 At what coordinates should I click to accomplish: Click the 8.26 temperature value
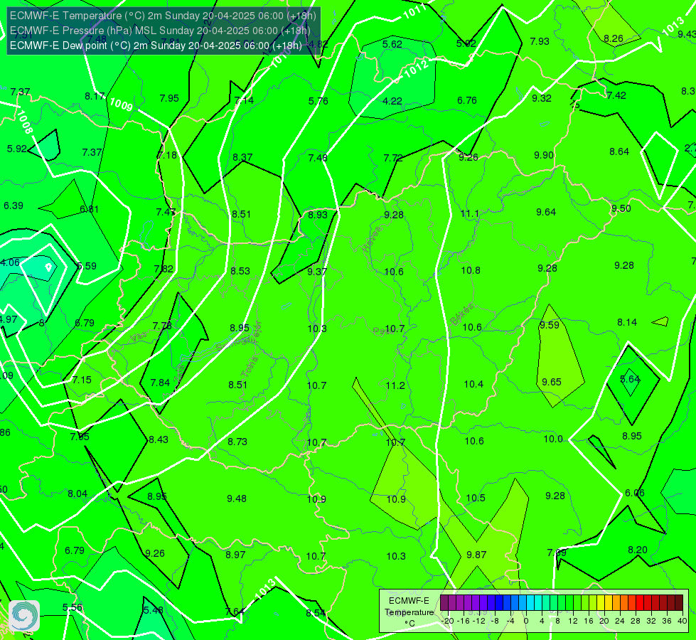614,38
